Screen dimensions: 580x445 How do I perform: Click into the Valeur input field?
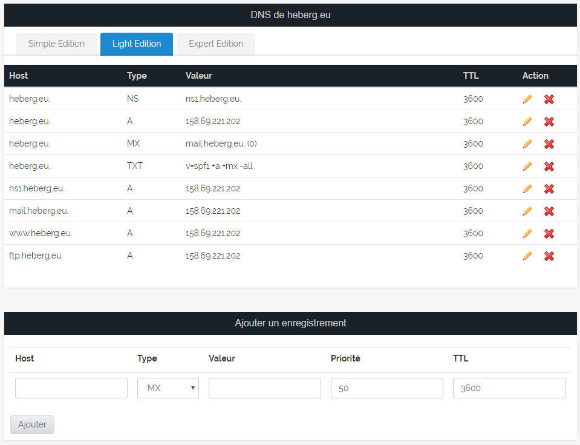[x=265, y=388]
